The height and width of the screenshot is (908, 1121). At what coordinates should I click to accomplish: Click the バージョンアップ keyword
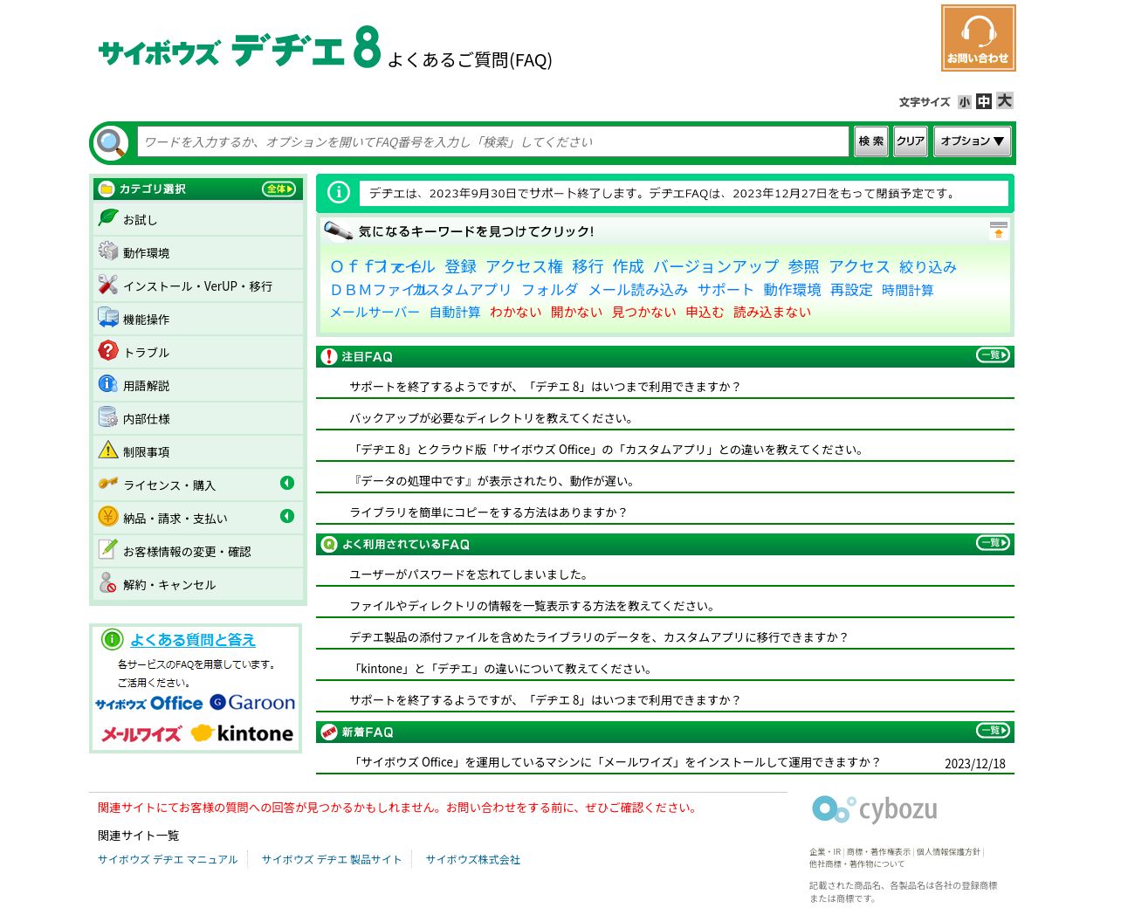716,267
